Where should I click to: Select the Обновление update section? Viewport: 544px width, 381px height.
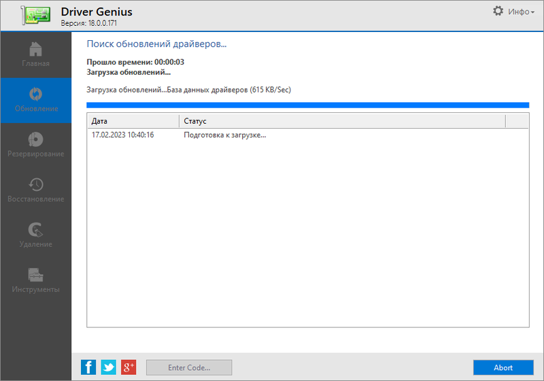pos(36,100)
